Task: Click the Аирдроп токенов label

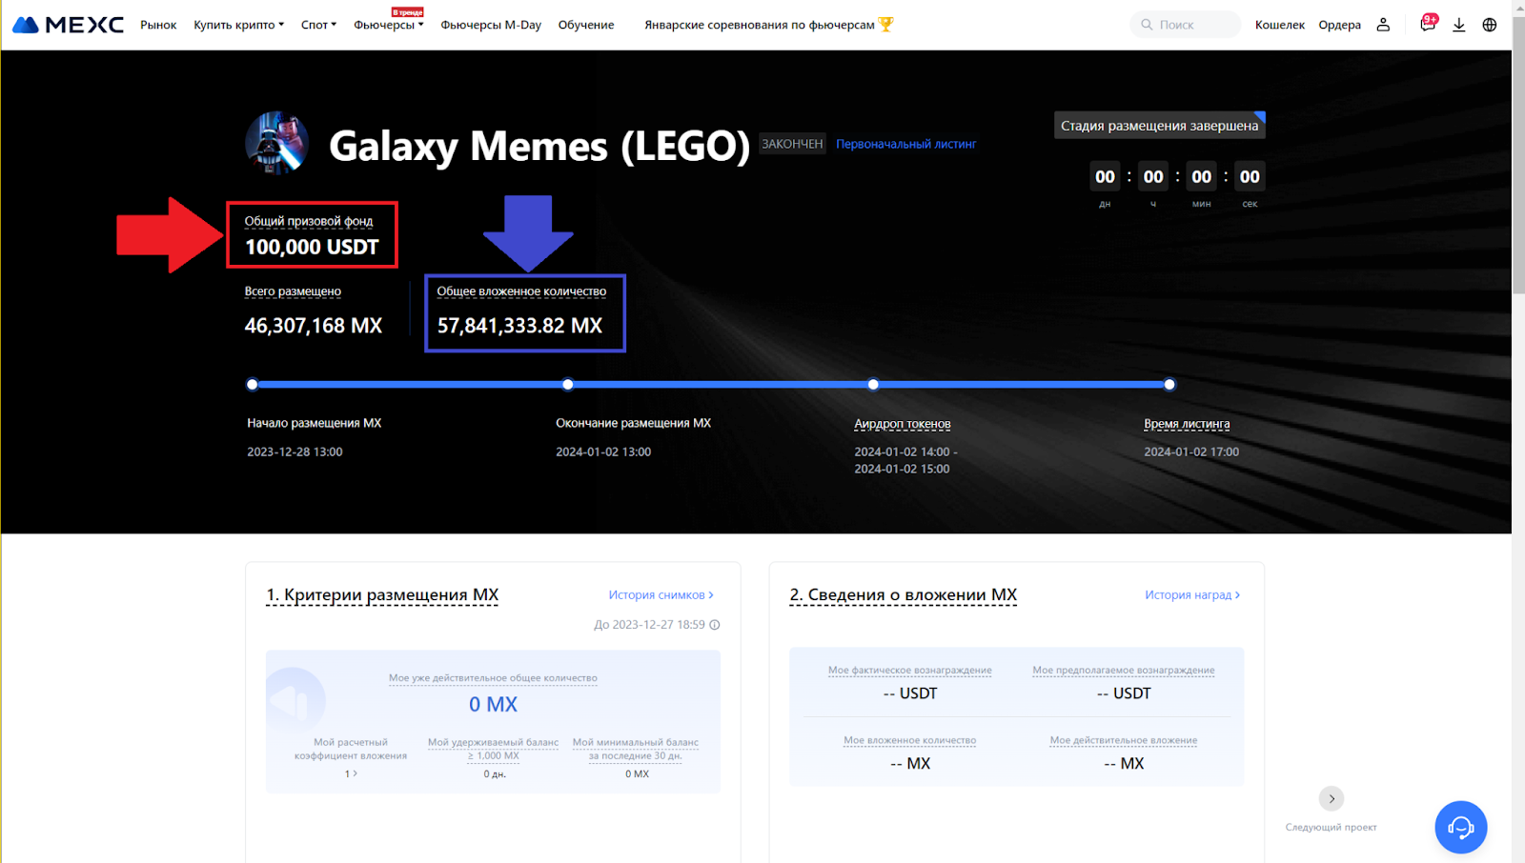Action: click(903, 424)
